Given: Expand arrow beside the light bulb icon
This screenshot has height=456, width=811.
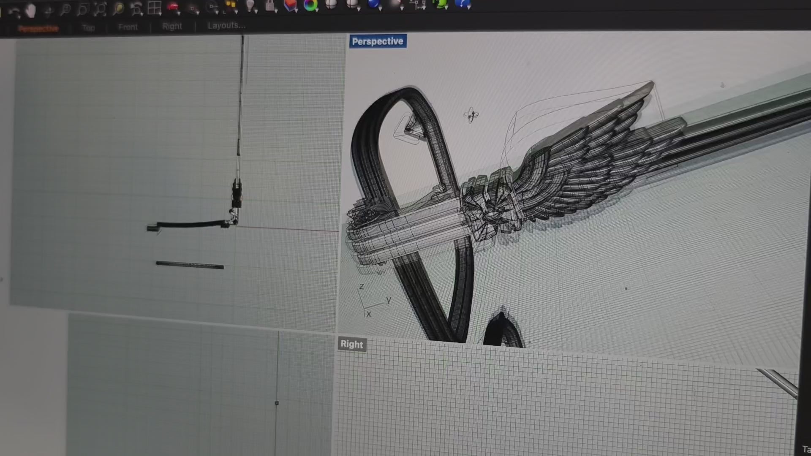Looking at the screenshot, I should (x=256, y=11).
